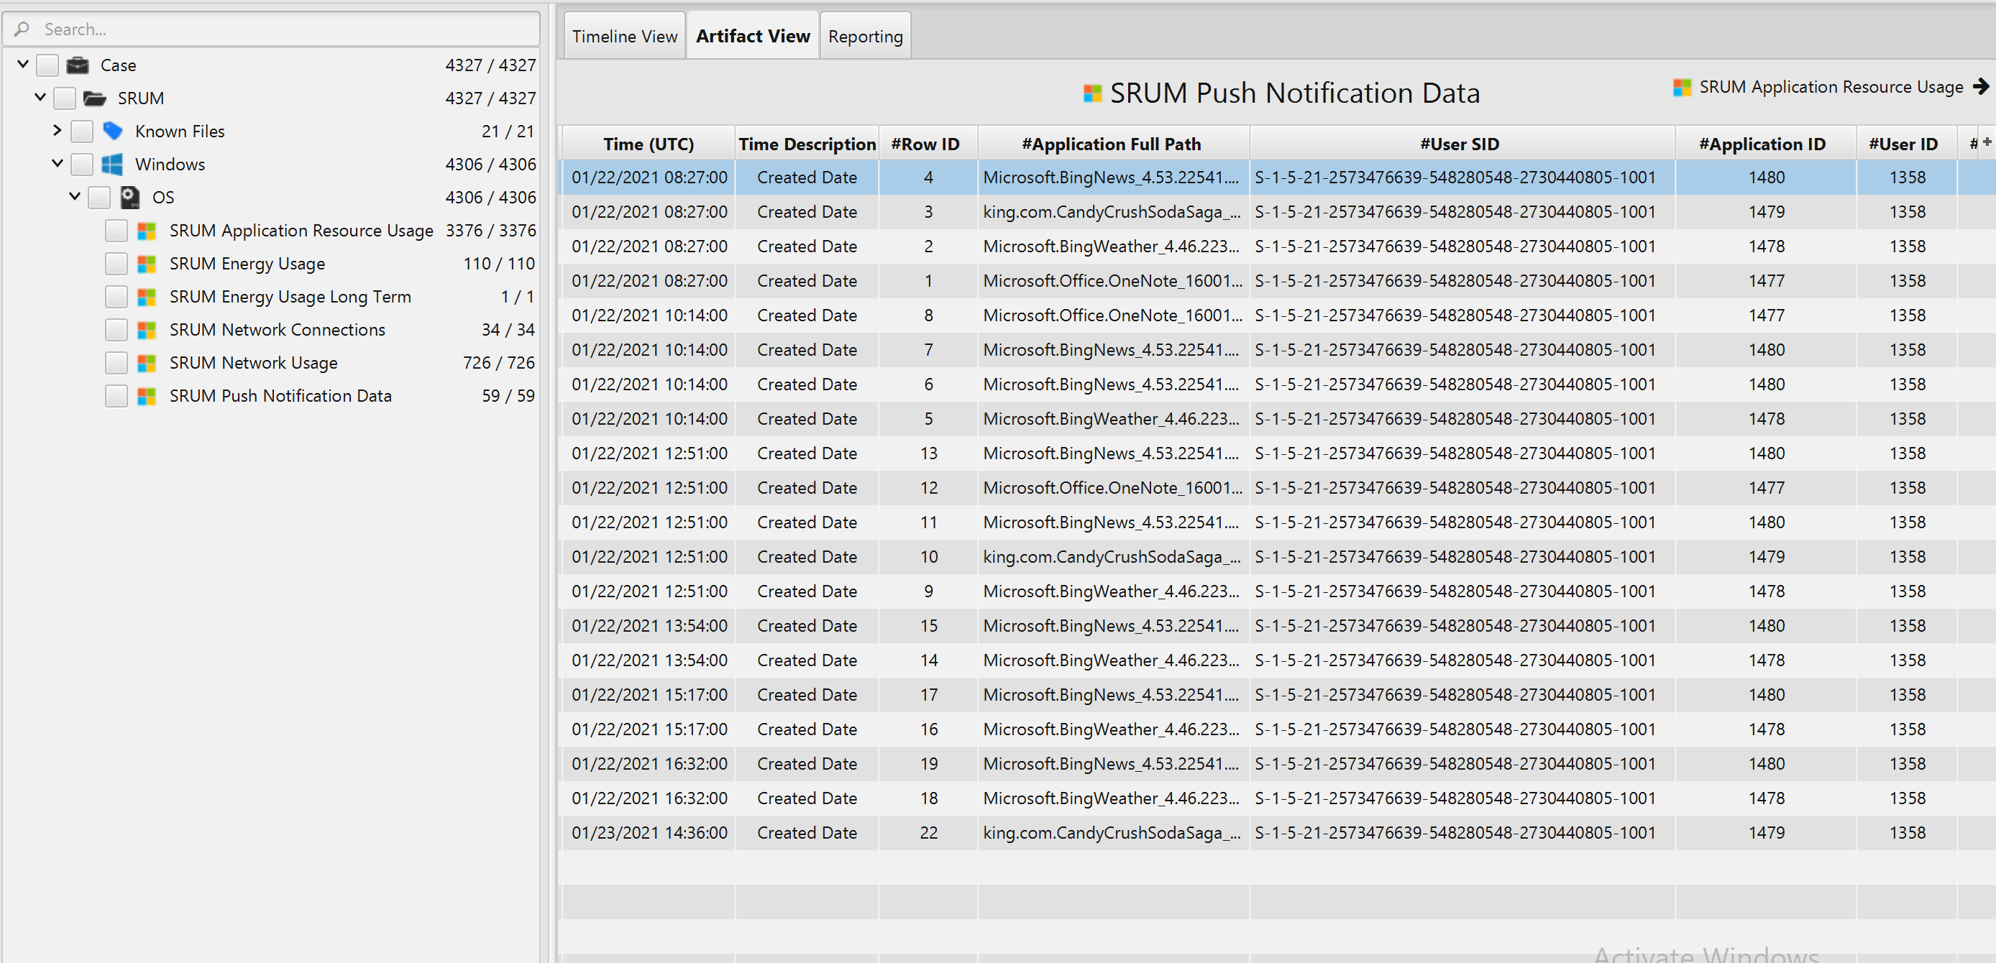
Task: Click icon beside SRUM Push Notification Data title
Action: click(x=1092, y=93)
